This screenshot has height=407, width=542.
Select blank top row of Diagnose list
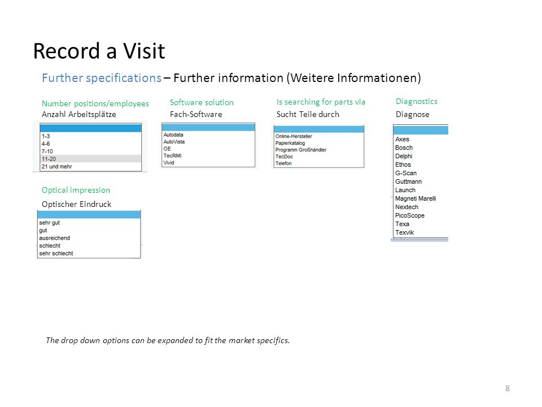(x=421, y=130)
